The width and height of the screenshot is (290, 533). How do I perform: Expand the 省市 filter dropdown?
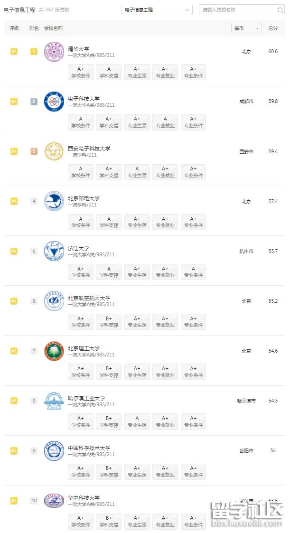(246, 28)
